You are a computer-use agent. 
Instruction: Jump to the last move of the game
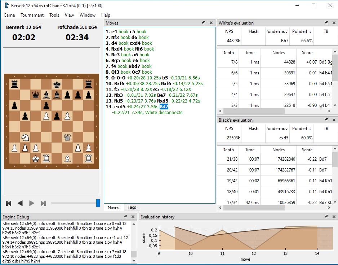[43, 203]
